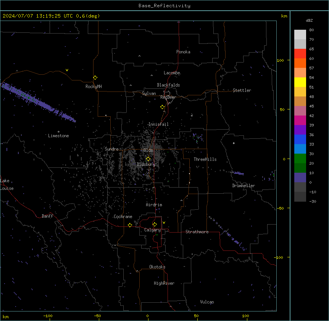The width and height of the screenshot is (329, 321).
Task: Select the yellow 54 dBZ legend color
Action: click(300, 82)
